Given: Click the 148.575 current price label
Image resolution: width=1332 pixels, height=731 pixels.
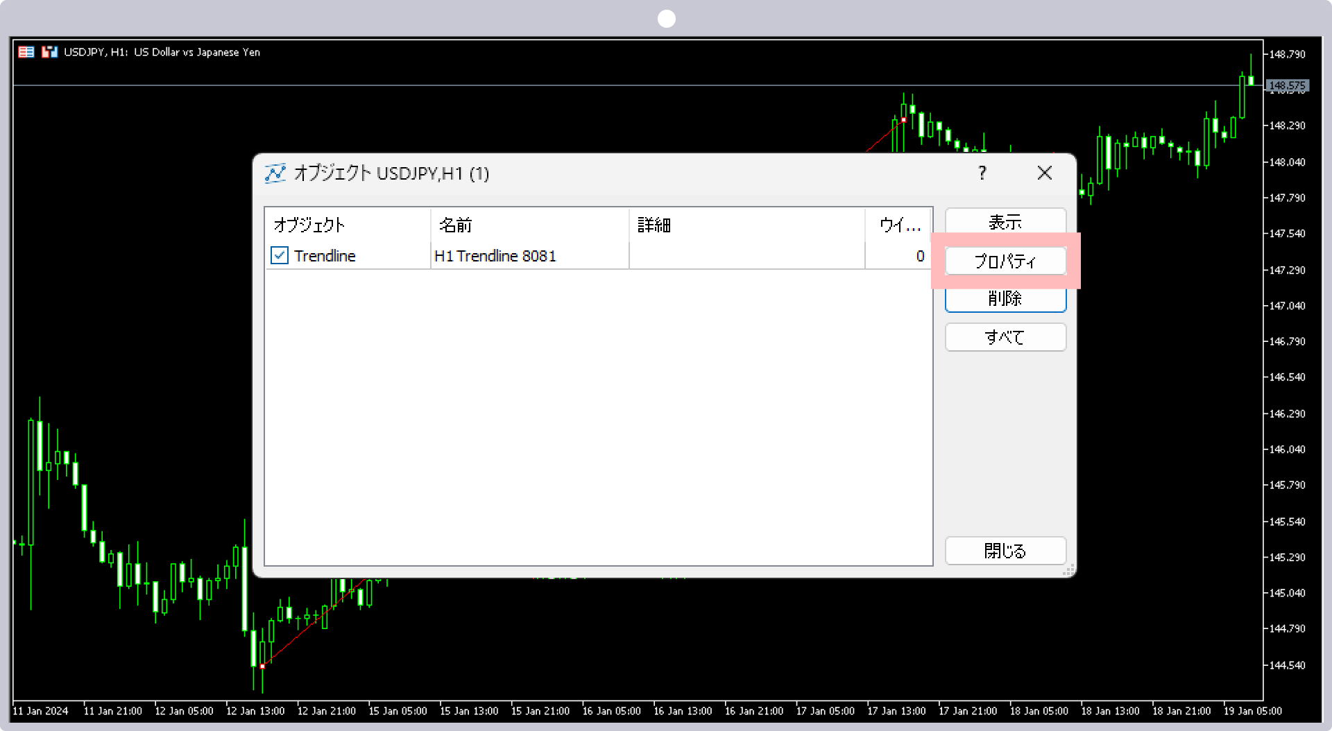Looking at the screenshot, I should click(x=1288, y=86).
